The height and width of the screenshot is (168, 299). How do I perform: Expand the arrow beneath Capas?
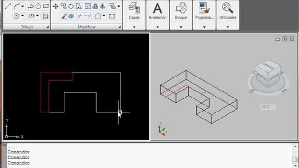click(134, 27)
